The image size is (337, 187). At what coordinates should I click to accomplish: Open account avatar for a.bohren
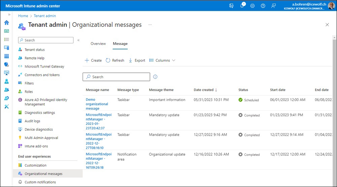click(331, 6)
